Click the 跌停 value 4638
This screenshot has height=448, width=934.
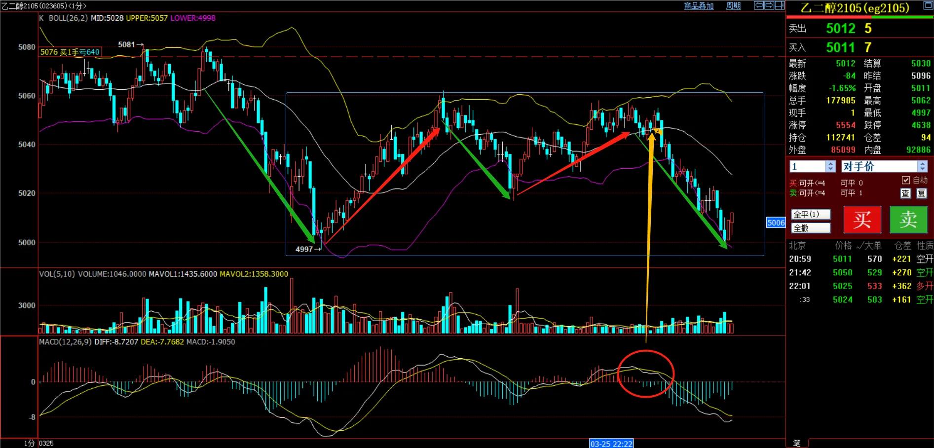pos(921,125)
